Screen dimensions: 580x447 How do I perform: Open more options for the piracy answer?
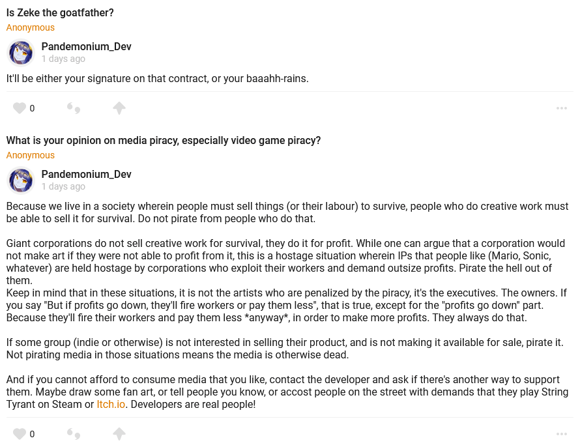point(562,433)
